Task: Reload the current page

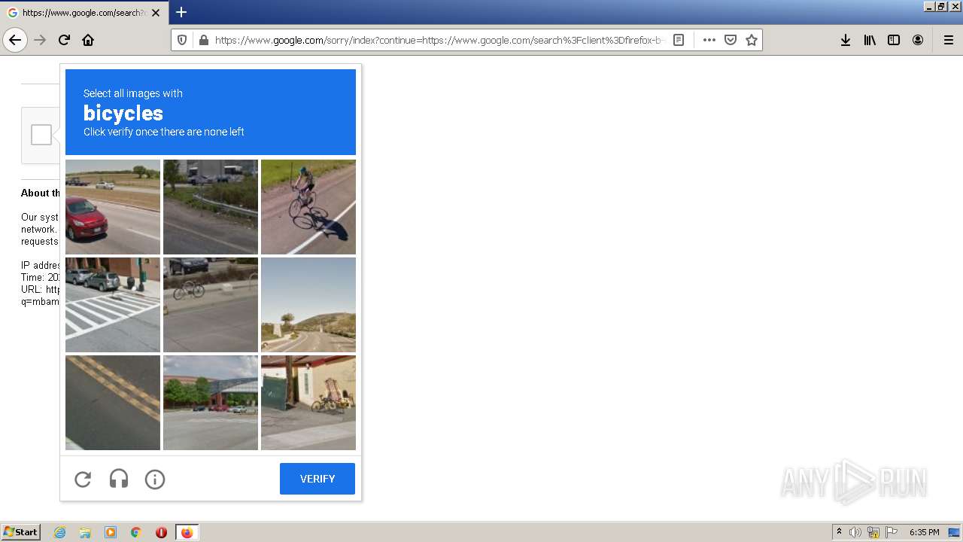Action: (x=64, y=40)
